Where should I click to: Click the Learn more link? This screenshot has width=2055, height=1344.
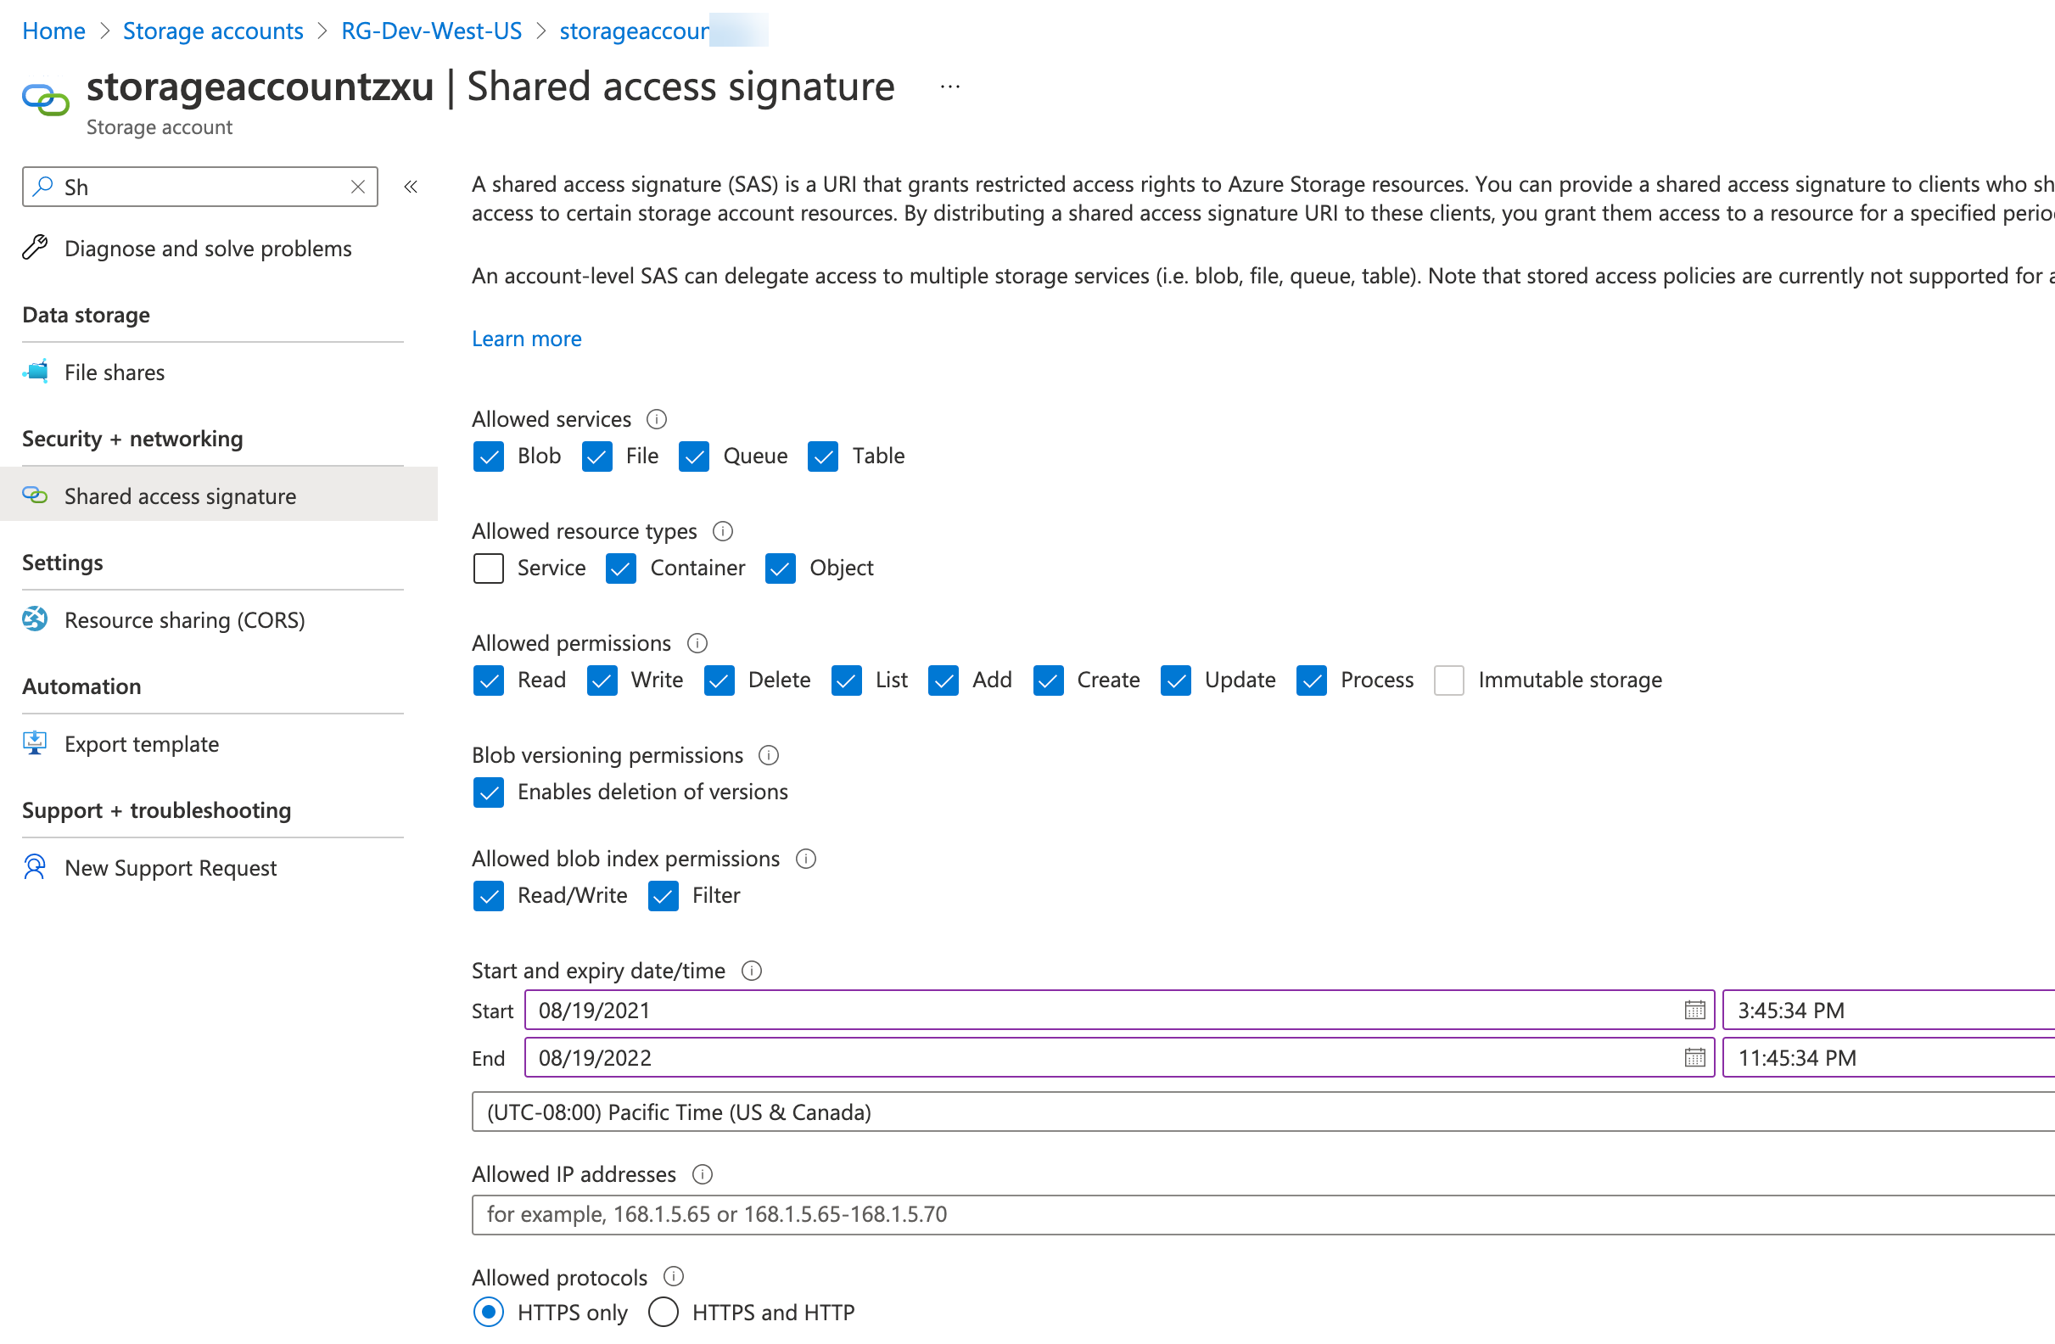[526, 339]
